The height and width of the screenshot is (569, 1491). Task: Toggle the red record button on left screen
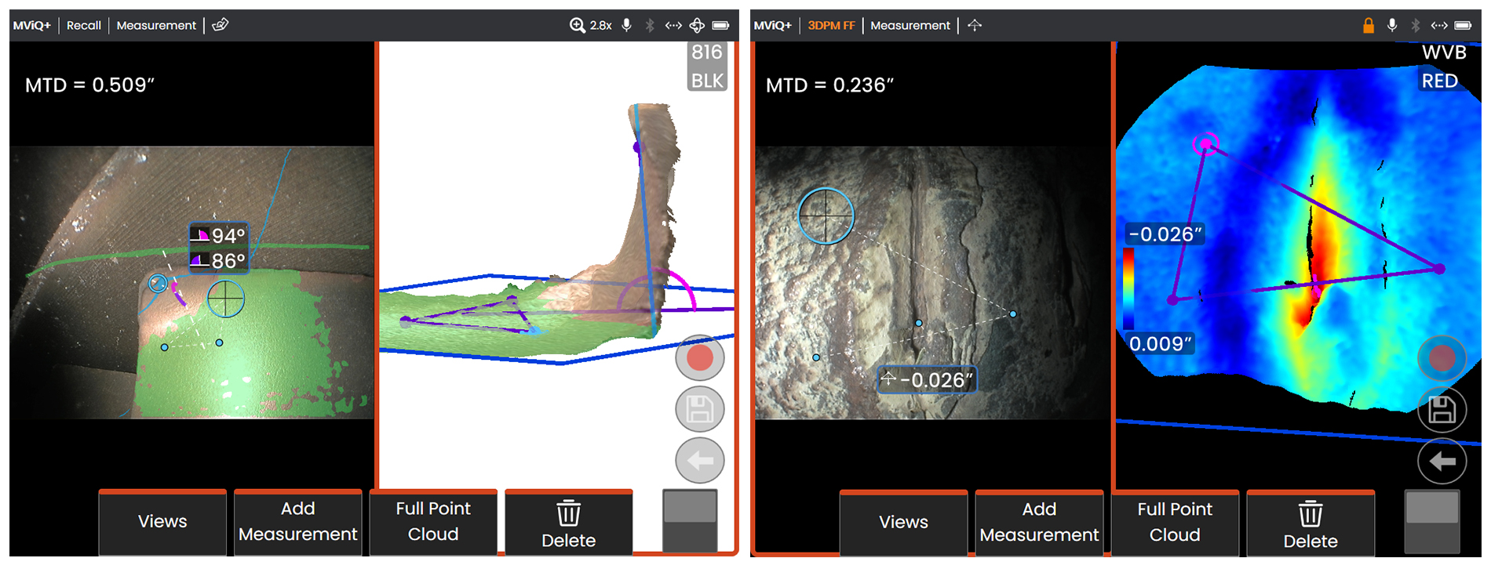tap(699, 357)
